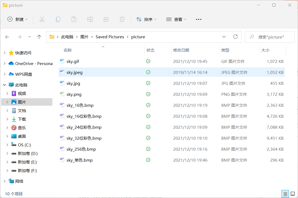The height and width of the screenshot is (198, 298).
Task: Click the Paste clipboard icon
Action: 74,20
